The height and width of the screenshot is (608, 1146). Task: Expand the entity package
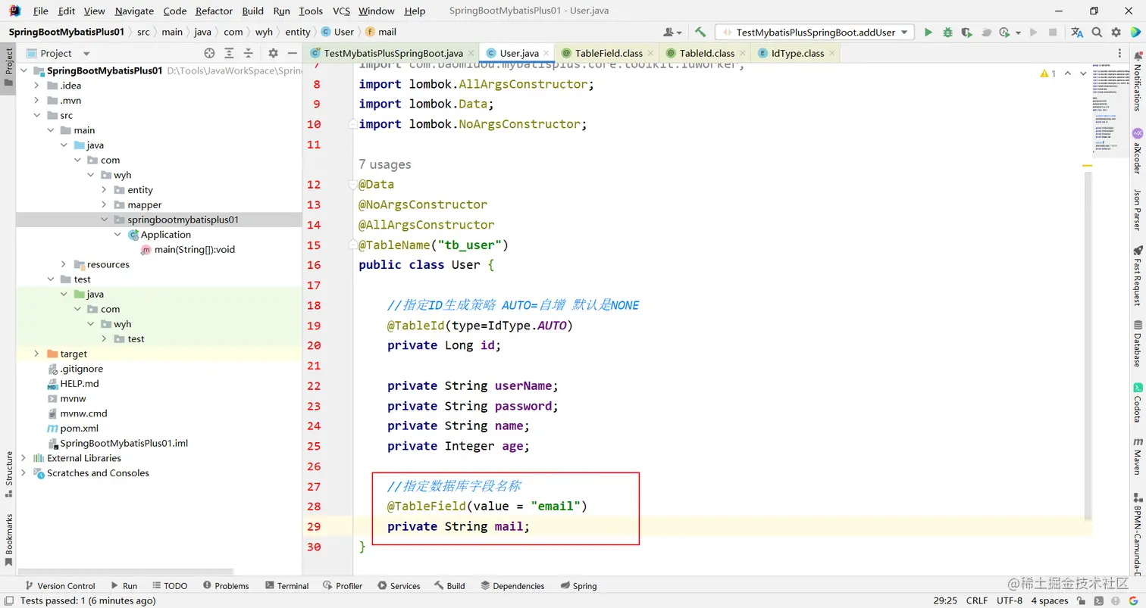[105, 190]
